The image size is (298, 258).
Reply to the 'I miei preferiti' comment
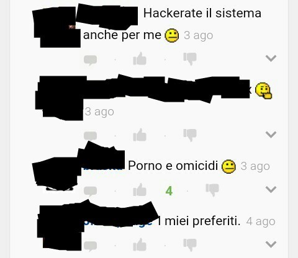[x=90, y=246]
